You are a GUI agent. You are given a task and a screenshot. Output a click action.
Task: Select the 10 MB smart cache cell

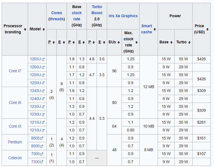pos(148,126)
